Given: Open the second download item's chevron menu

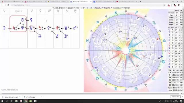Looking at the screenshot, I should [41, 97].
